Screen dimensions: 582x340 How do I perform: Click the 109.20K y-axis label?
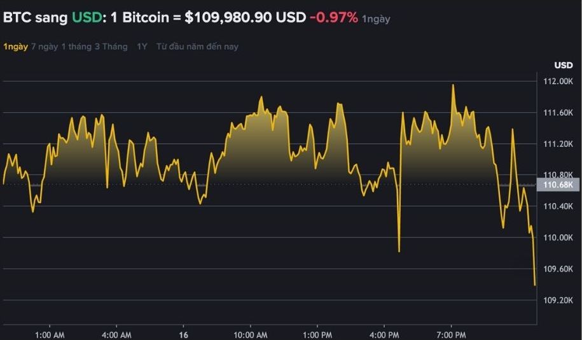(558, 300)
